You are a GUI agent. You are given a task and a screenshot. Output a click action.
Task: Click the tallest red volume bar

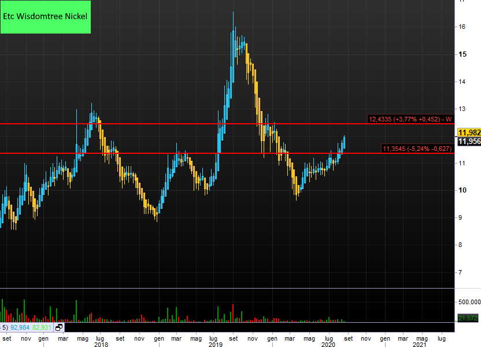tap(233, 312)
